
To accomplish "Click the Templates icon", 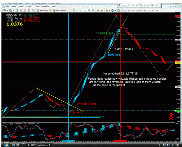I will 118,10.
